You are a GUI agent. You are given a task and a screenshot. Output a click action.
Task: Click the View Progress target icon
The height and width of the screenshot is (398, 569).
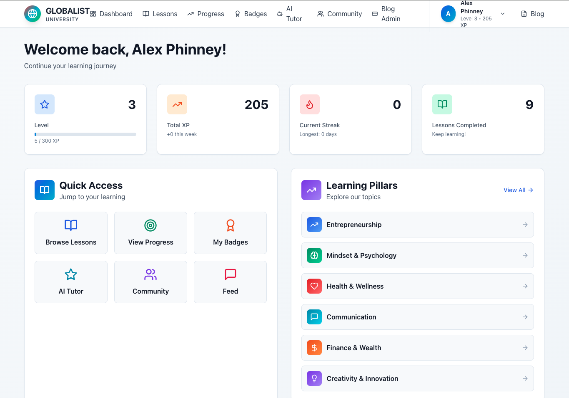tap(150, 225)
